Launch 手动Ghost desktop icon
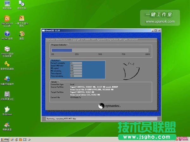The width and height of the screenshot is (190, 142). [x=7, y=111]
